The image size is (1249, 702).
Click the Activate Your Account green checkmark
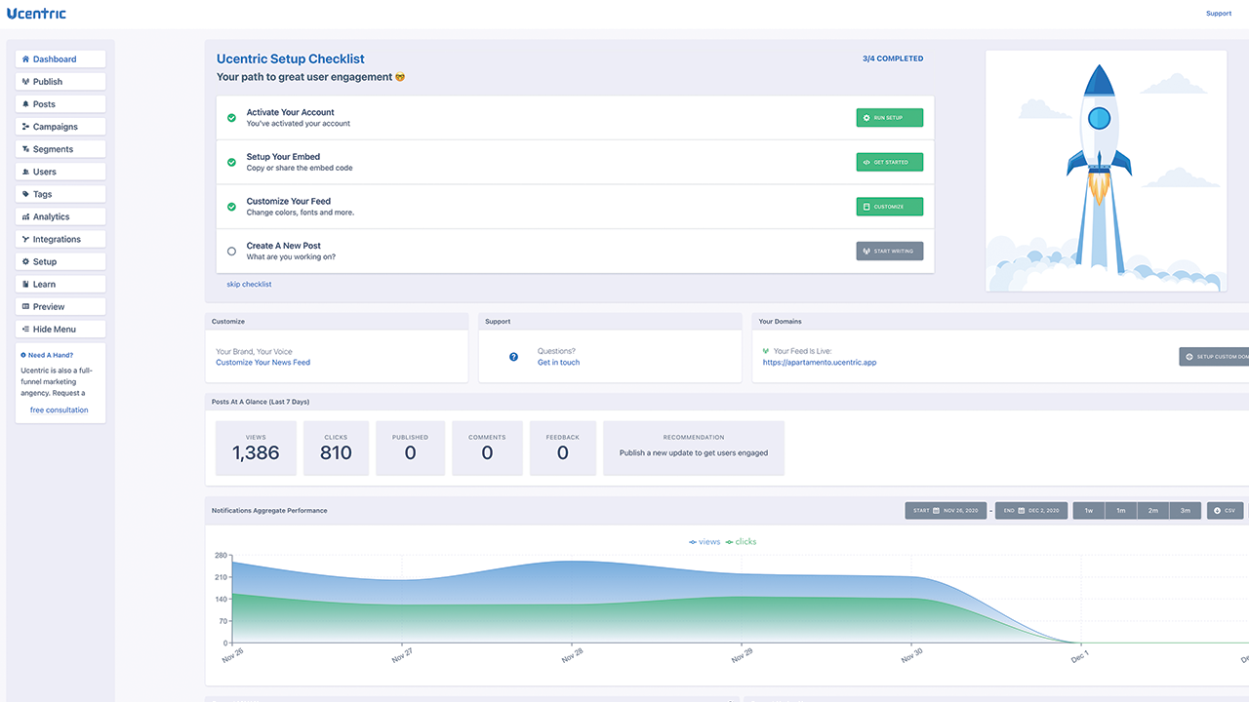[231, 118]
